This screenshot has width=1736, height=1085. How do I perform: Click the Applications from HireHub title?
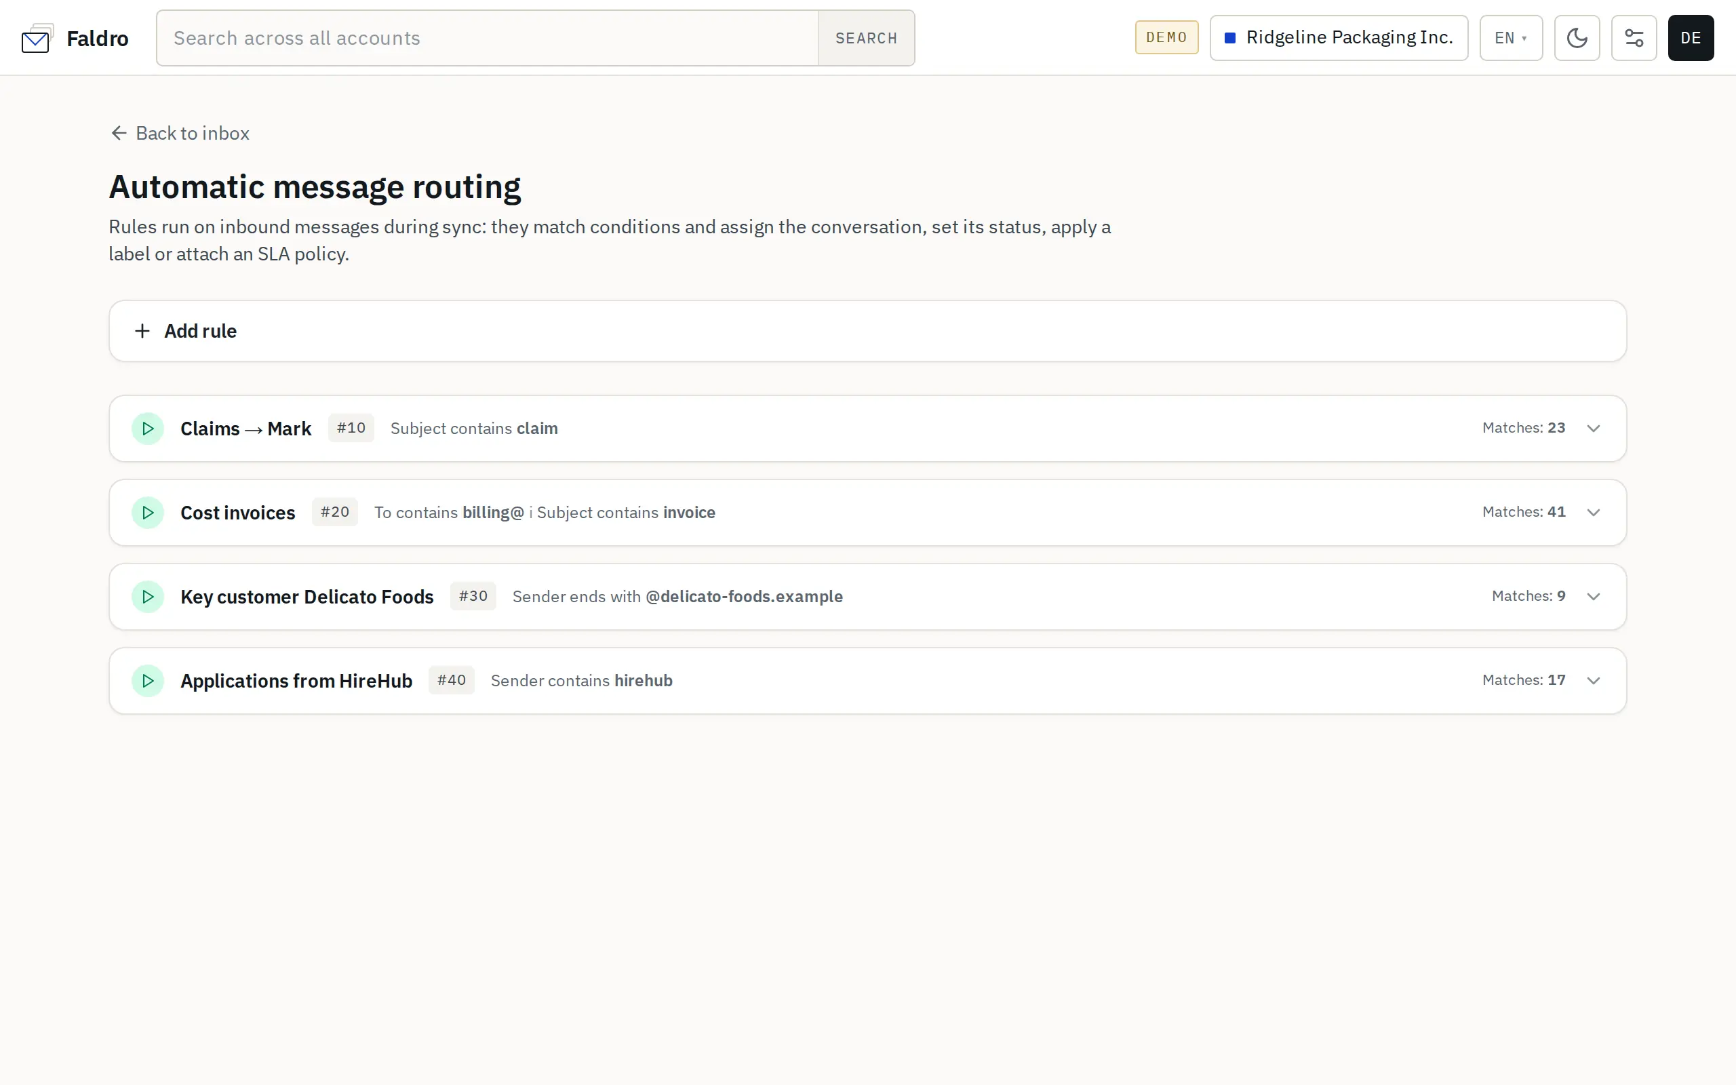pyautogui.click(x=296, y=680)
